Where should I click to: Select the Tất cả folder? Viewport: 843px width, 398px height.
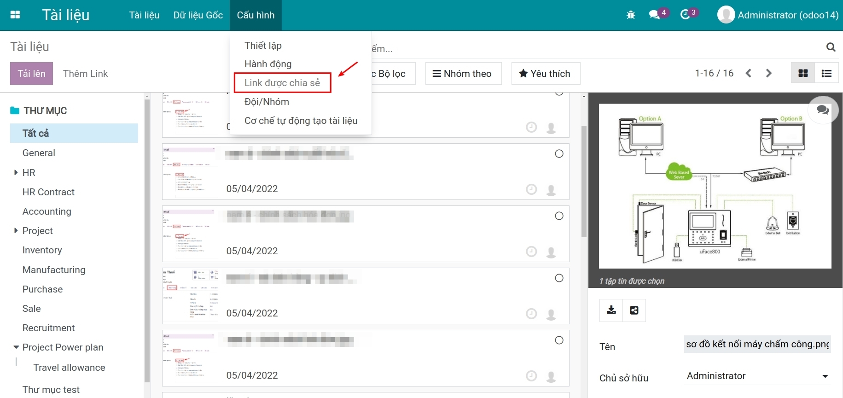click(x=74, y=133)
